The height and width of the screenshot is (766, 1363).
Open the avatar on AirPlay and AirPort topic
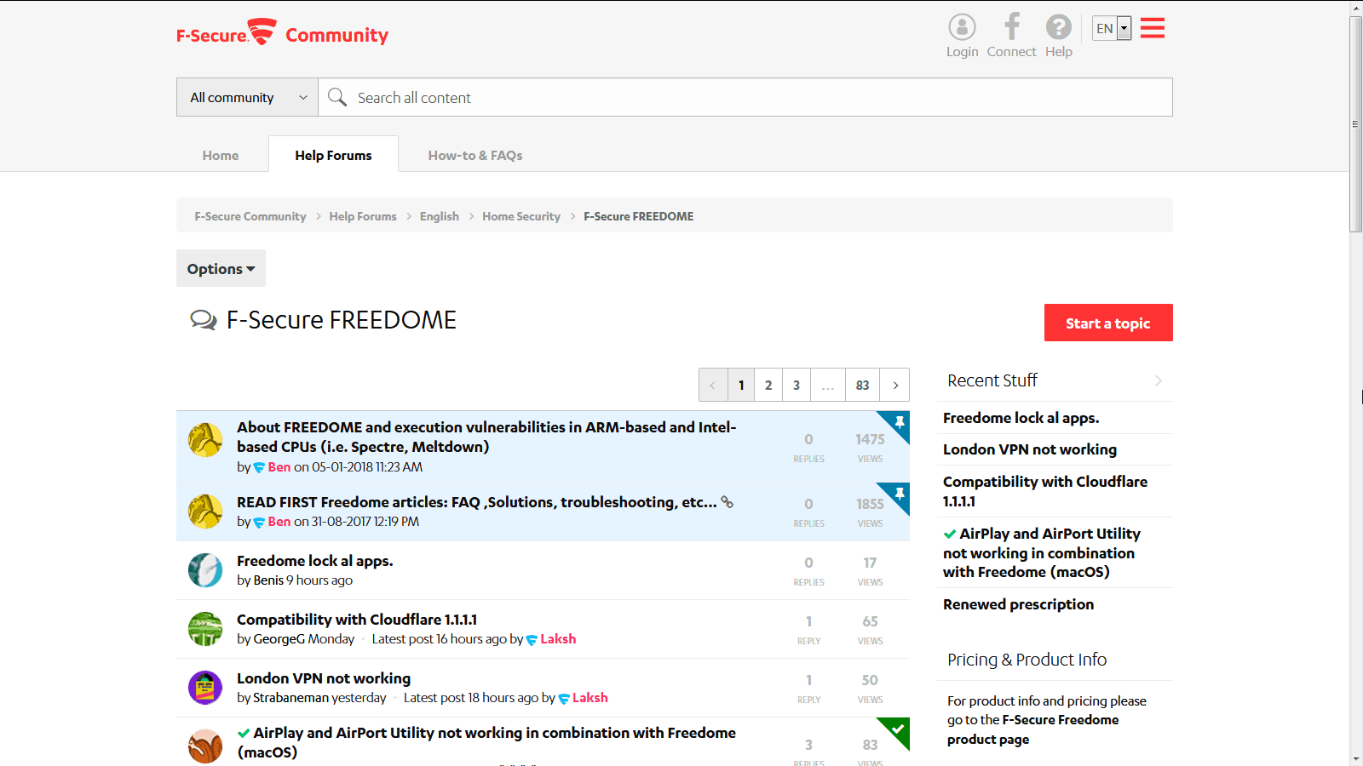tap(205, 746)
